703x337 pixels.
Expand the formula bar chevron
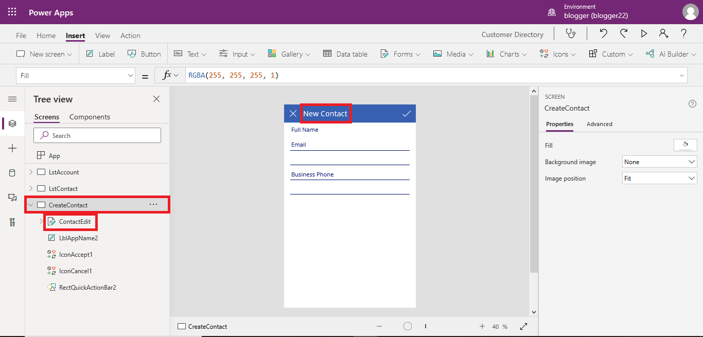tap(682, 76)
